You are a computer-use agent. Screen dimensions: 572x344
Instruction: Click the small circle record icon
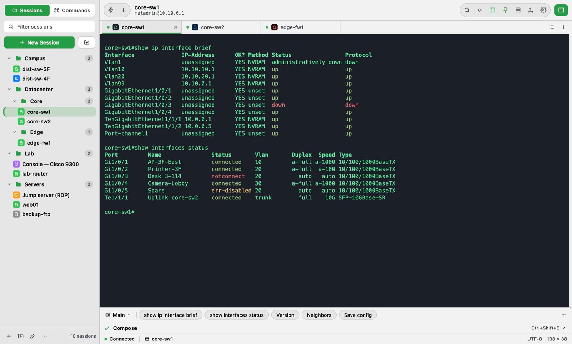point(480,10)
